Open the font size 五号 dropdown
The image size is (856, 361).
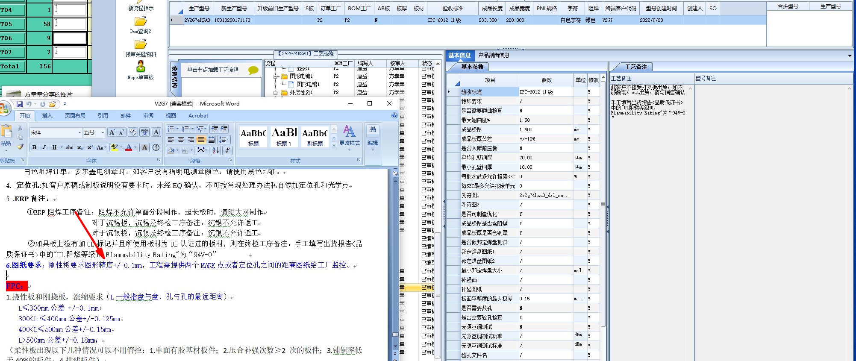[103, 132]
